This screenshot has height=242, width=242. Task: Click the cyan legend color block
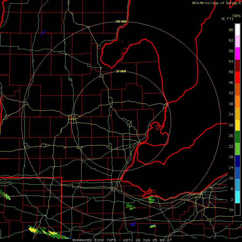(x=237, y=197)
